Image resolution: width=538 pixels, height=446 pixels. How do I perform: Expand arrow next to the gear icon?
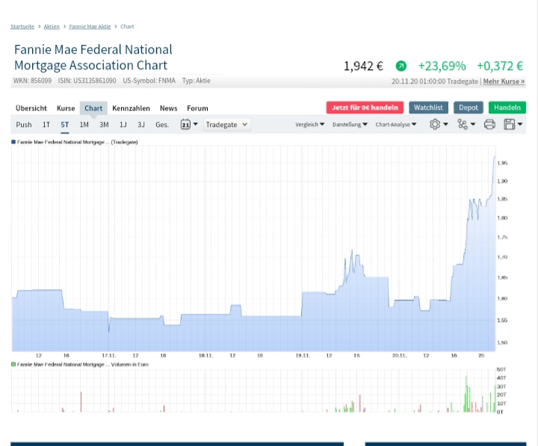point(445,124)
